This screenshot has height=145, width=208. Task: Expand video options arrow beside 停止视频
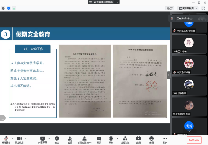pos(26,139)
